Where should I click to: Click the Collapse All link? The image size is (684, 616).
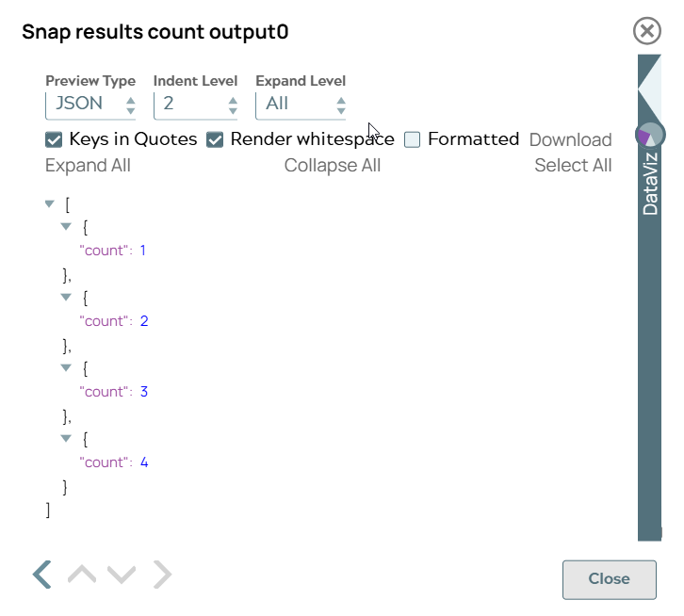[333, 166]
